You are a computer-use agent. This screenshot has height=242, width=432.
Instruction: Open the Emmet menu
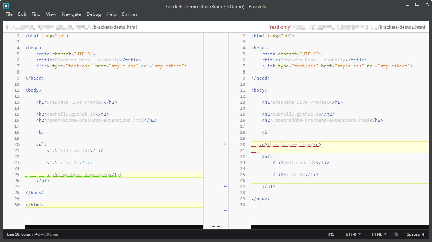[129, 14]
